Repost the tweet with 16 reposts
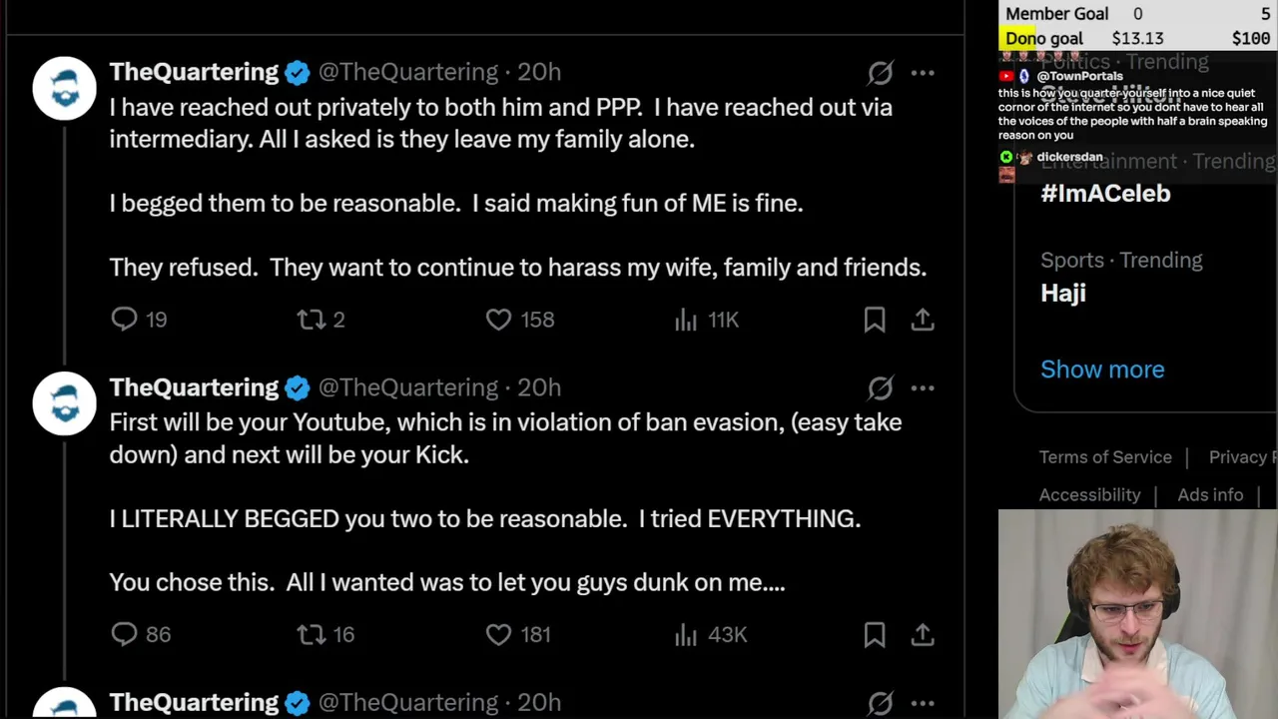Screen dimensions: 1278x719 [x=312, y=634]
